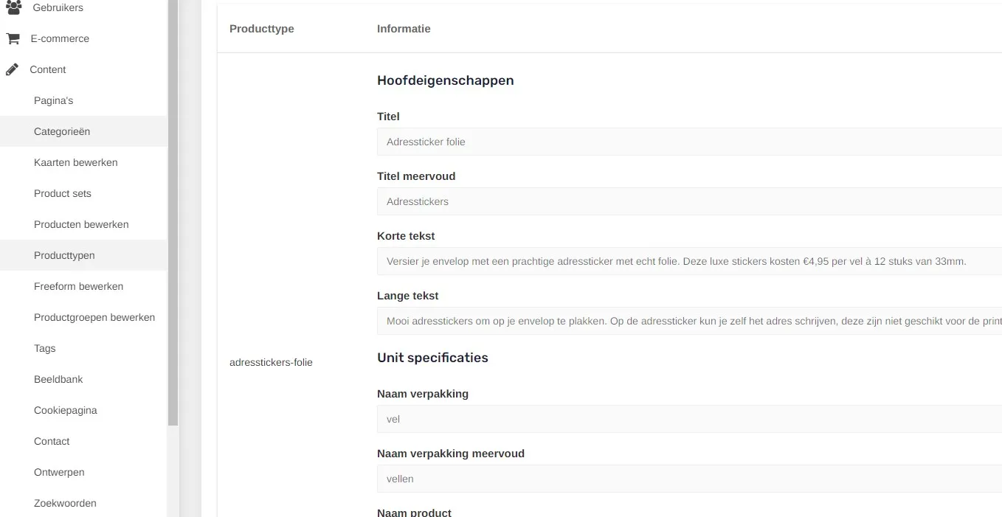Click the E-commerce shopping cart icon
Screen dimensions: 1002x517
13,38
